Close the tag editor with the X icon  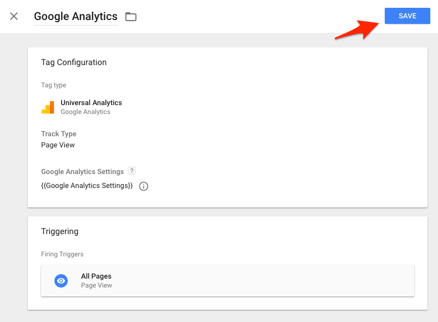tap(14, 16)
